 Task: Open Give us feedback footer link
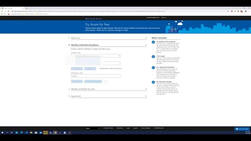tap(146, 128)
